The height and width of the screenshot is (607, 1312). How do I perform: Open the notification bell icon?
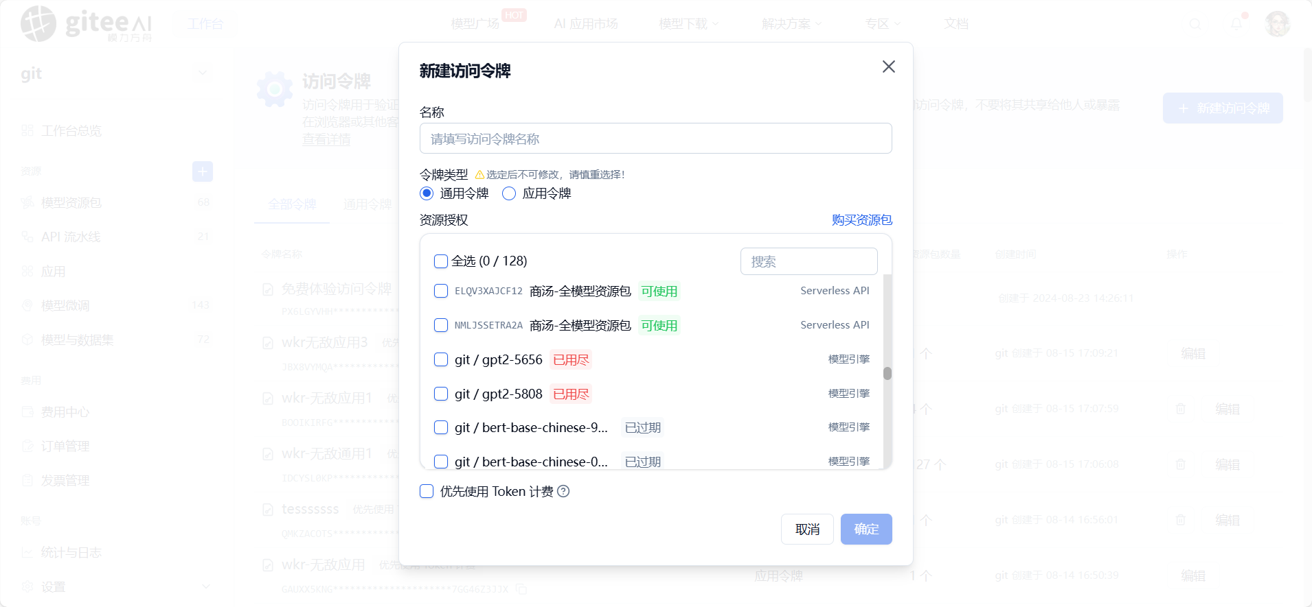tap(1236, 24)
